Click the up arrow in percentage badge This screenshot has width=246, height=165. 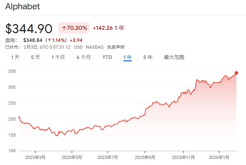(64, 28)
